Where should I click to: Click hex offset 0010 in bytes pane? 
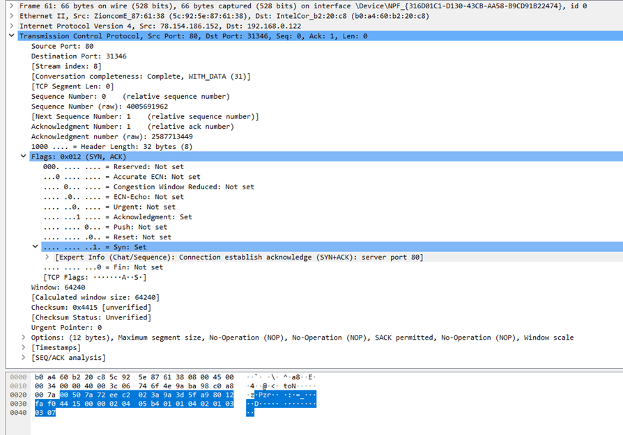click(x=18, y=386)
